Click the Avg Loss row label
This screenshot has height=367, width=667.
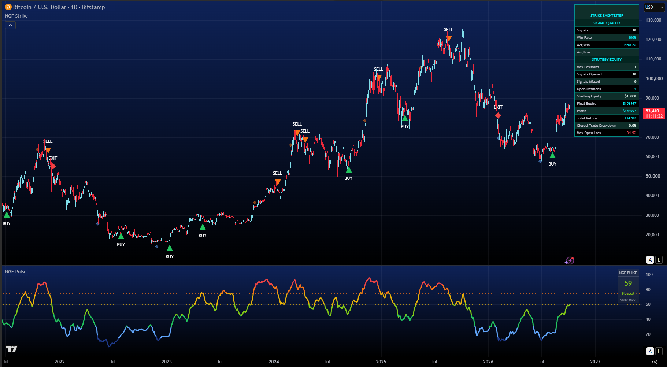click(583, 52)
